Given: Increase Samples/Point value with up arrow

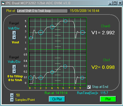Looking at the screenshot, I should 12,95.
